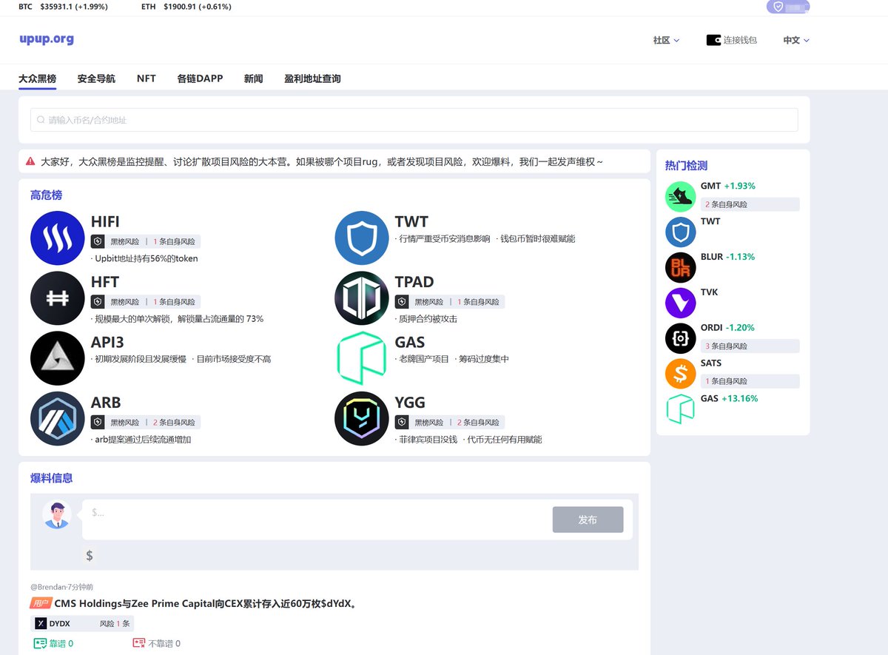Click the red warning triangle icon

[30, 161]
